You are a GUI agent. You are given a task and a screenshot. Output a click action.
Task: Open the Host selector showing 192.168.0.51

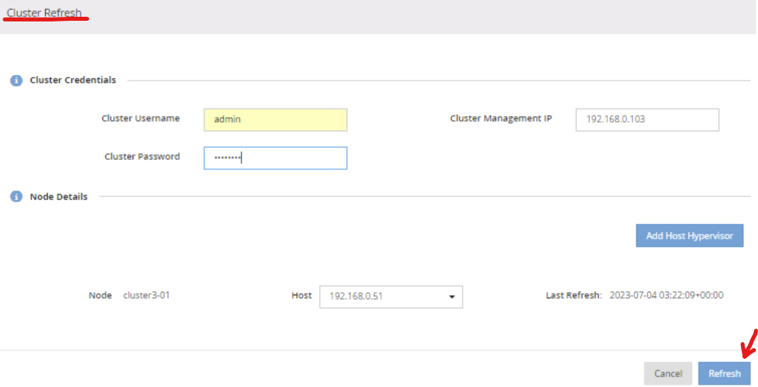390,296
